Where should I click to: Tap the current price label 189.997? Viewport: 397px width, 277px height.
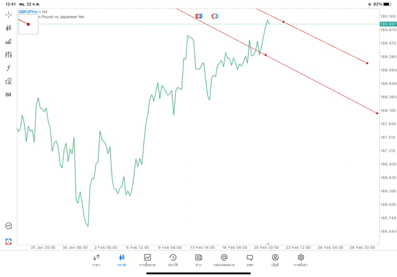[388, 24]
